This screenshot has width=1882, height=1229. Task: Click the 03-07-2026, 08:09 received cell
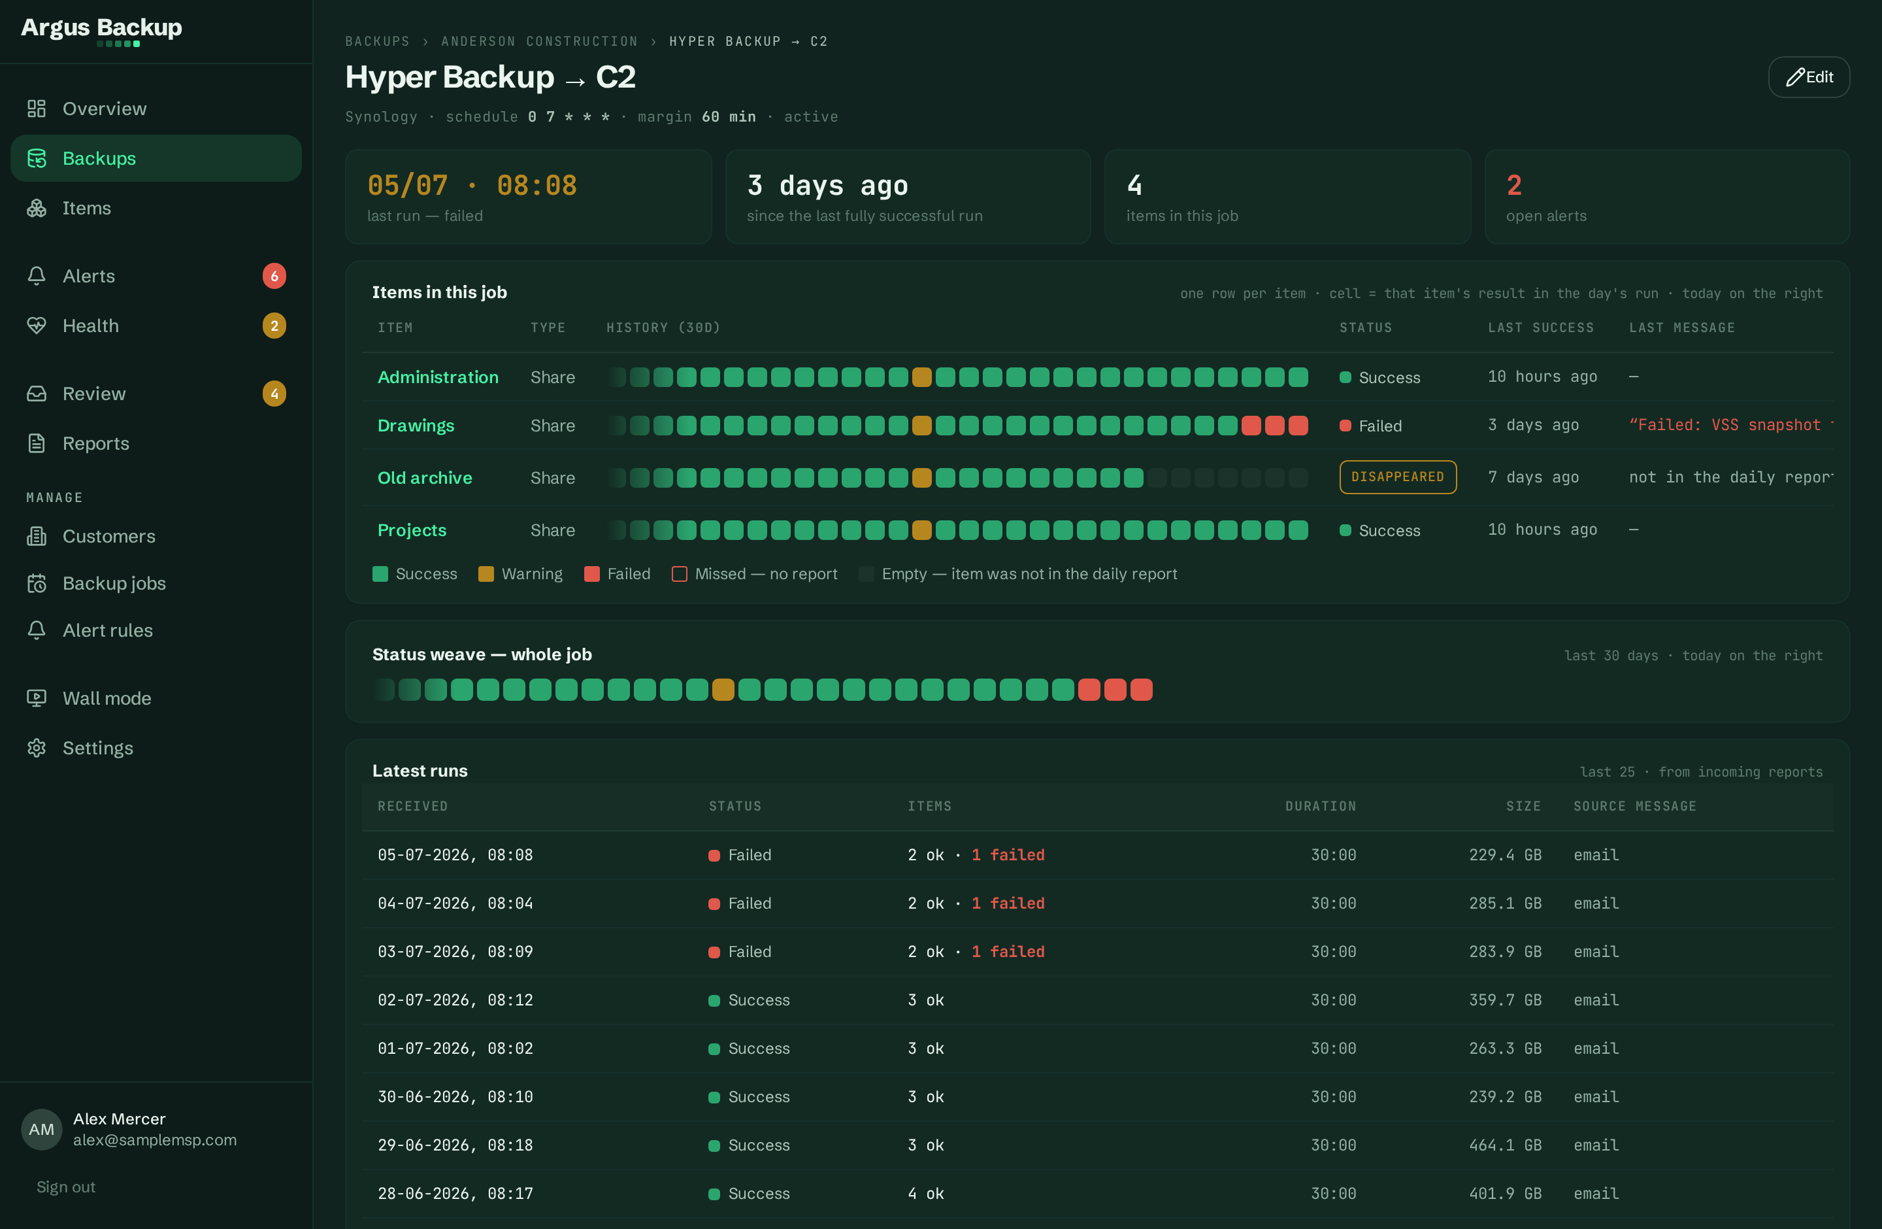[x=455, y=951]
